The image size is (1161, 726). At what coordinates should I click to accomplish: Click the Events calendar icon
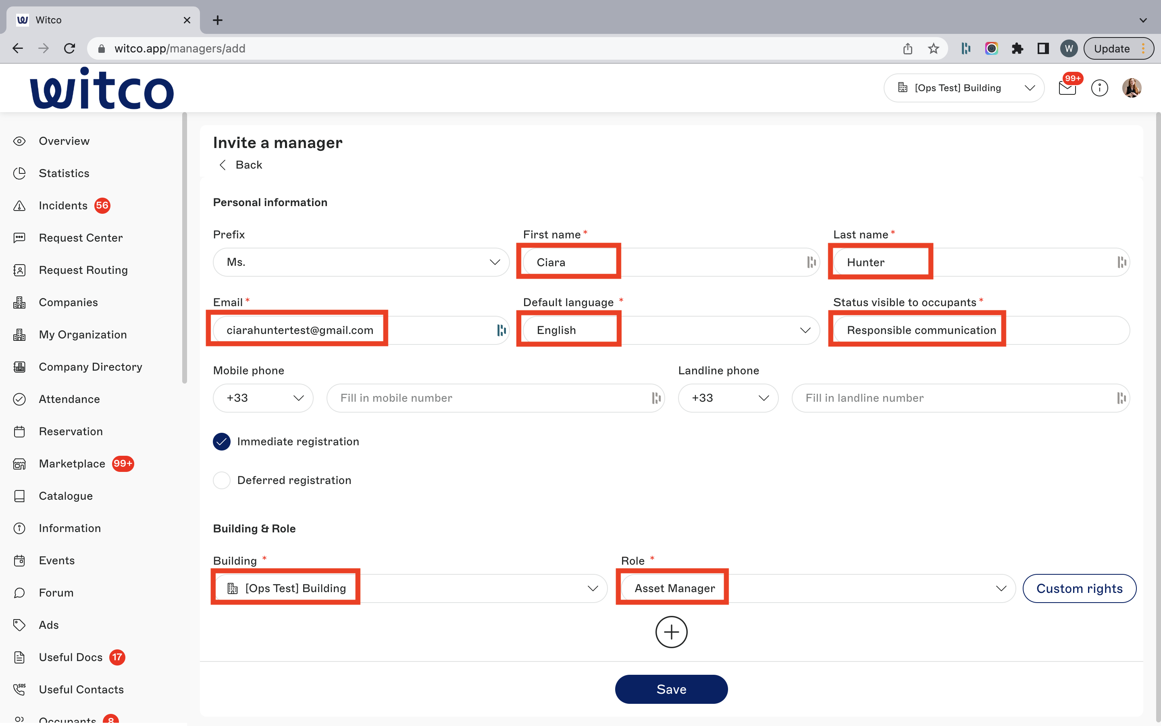tap(19, 560)
